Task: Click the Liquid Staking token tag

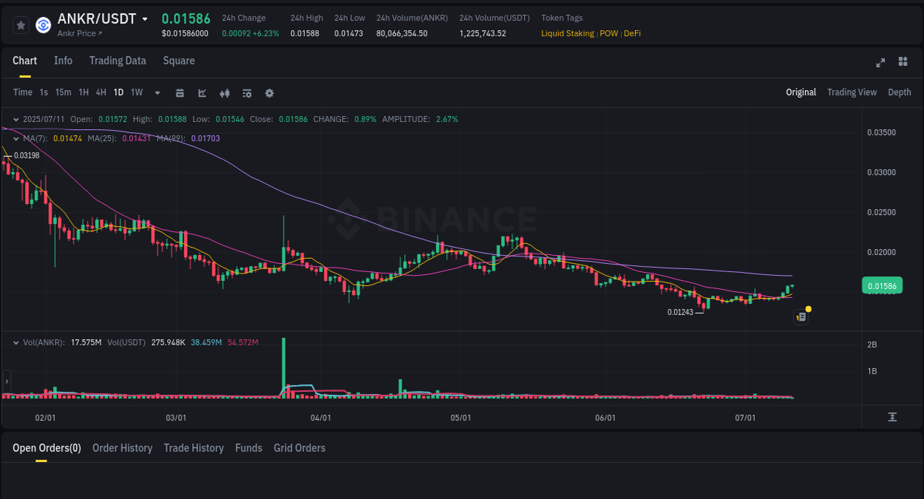Action: pyautogui.click(x=567, y=33)
